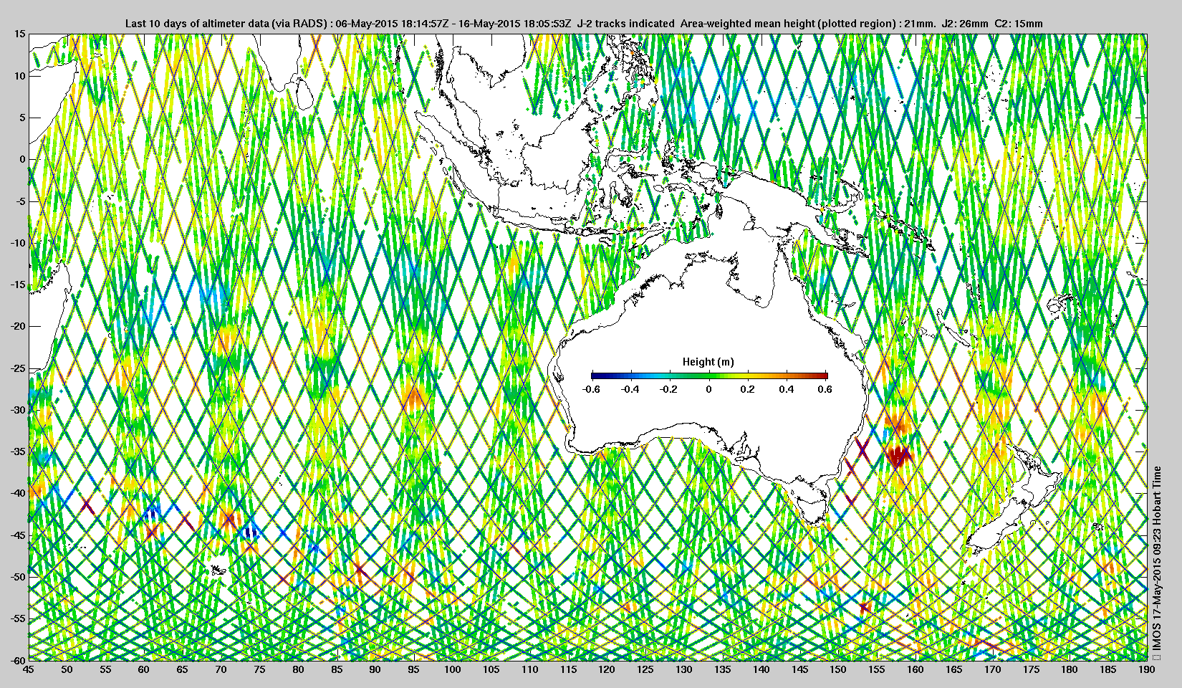
Task: Click latitude tick label -10
Action: tap(19, 242)
